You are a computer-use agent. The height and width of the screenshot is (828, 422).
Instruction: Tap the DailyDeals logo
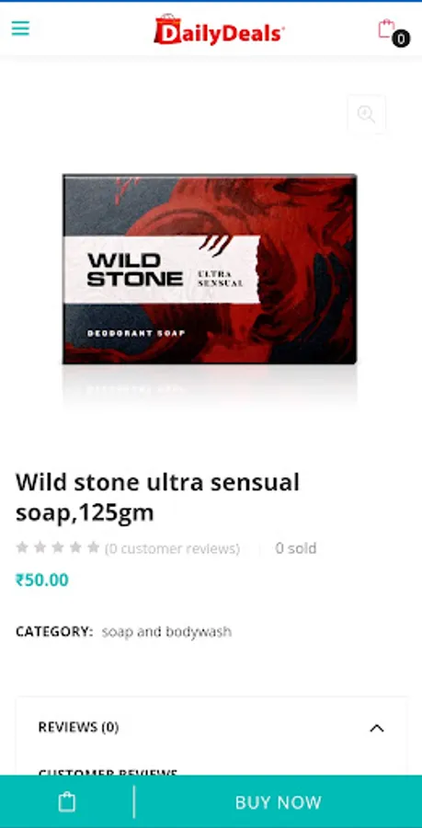pyautogui.click(x=219, y=30)
